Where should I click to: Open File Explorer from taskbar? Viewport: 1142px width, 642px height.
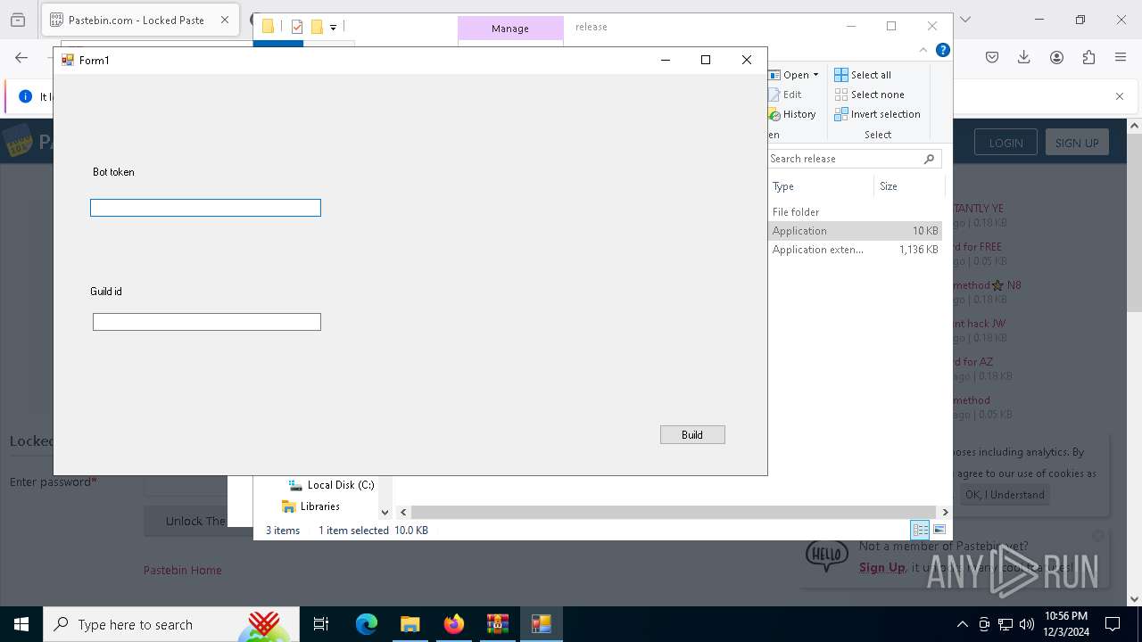pyautogui.click(x=410, y=624)
